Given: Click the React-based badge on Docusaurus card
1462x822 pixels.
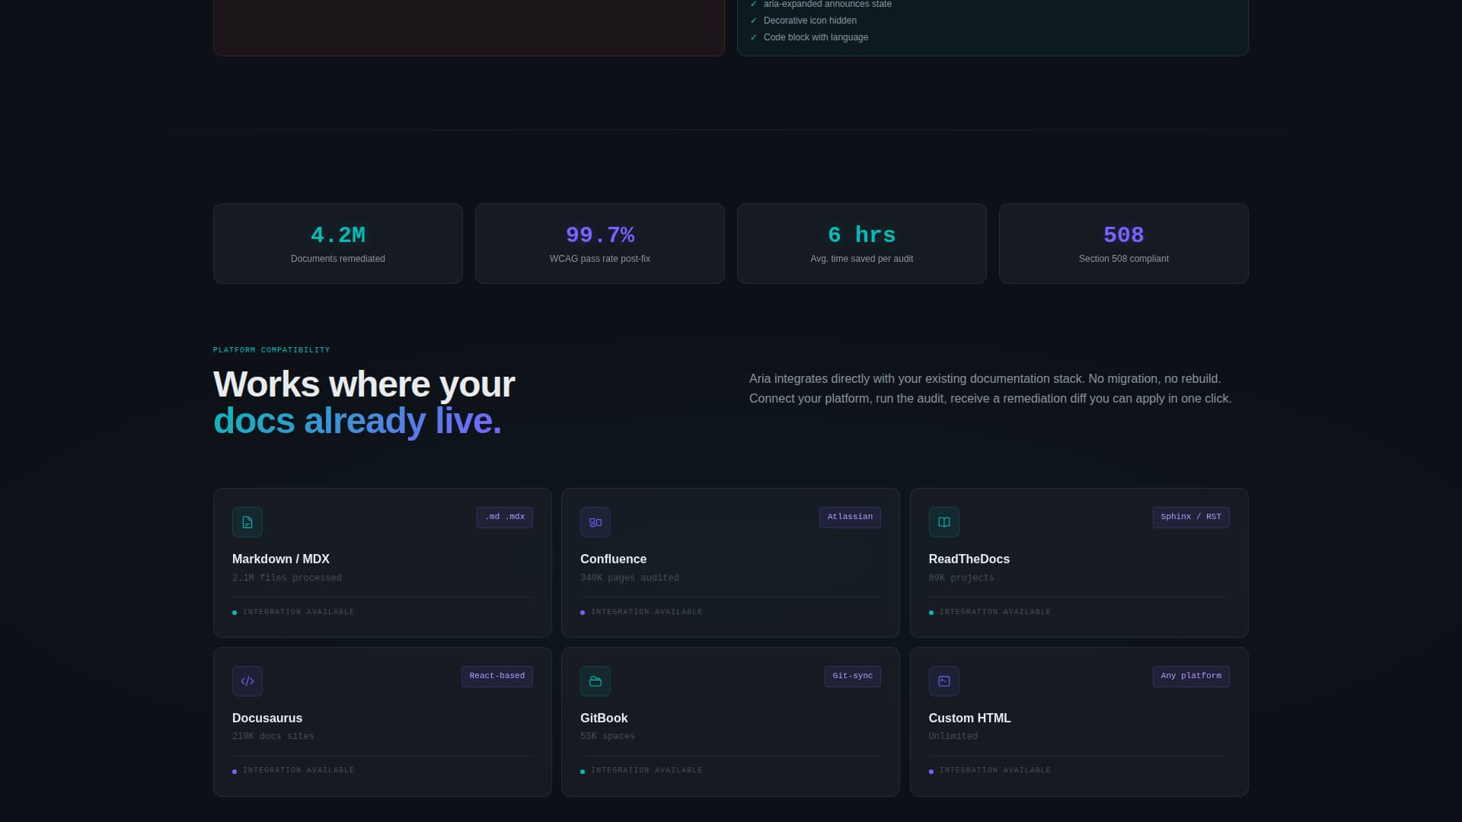Looking at the screenshot, I should point(496,676).
